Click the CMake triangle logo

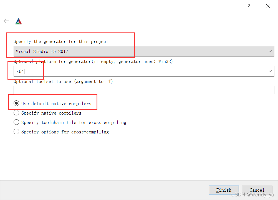pyautogui.click(x=19, y=21)
